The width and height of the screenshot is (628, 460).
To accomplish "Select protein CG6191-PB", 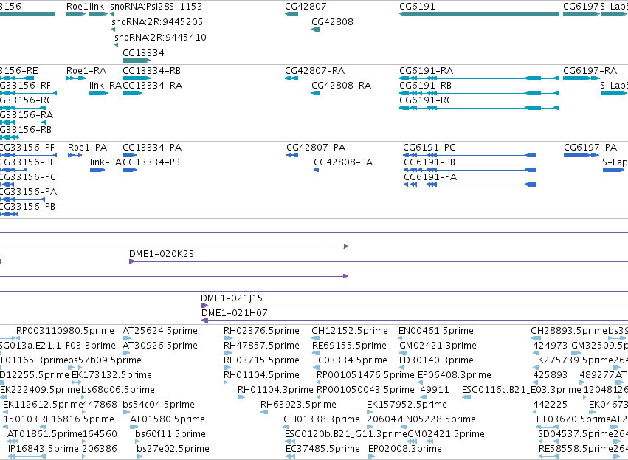I will (469, 170).
